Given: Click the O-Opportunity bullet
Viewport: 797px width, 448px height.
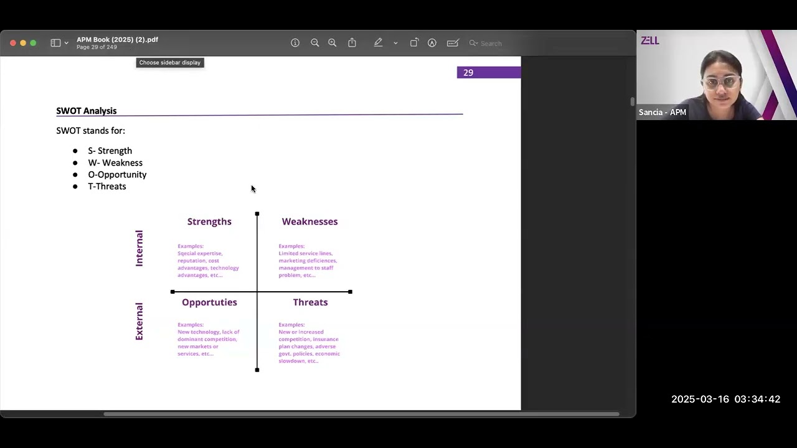Looking at the screenshot, I should (x=117, y=174).
